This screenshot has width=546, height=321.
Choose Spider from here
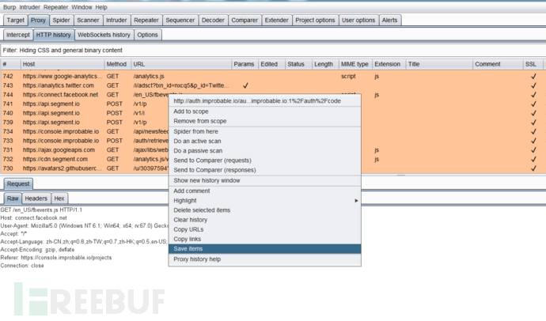264,131
